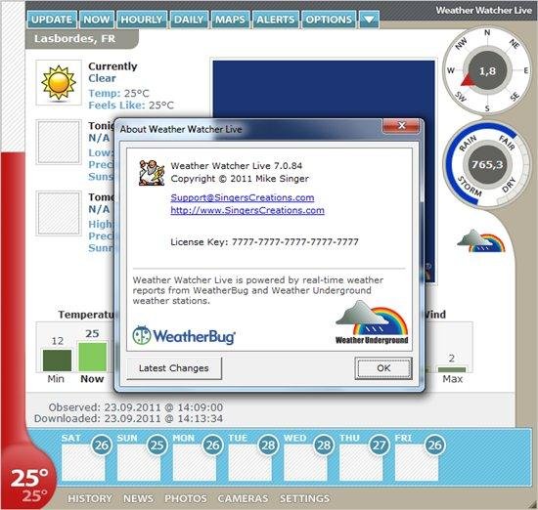Click the Temp: 25°C reading
Screen dimensions: 538x510
(118, 93)
